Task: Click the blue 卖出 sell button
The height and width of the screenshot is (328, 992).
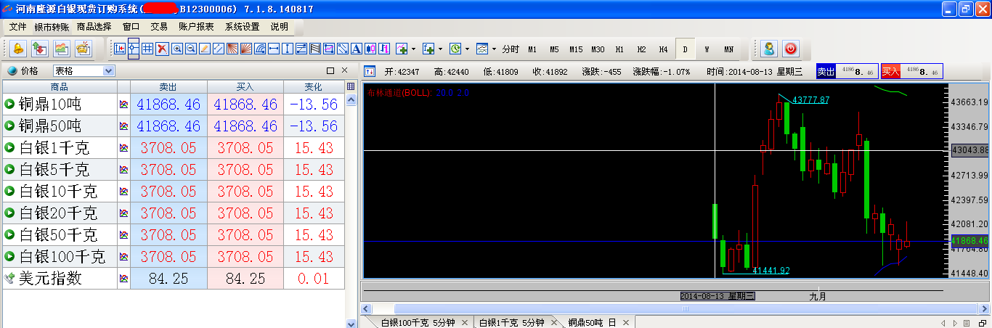Action: (826, 71)
